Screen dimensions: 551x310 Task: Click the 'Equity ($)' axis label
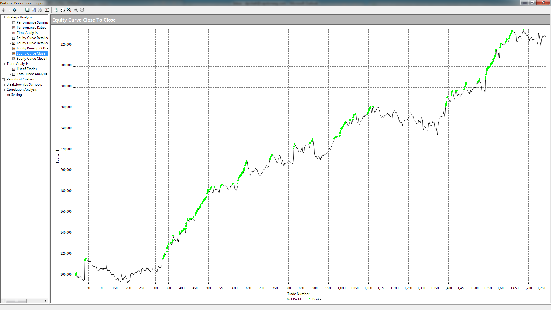pos(57,156)
